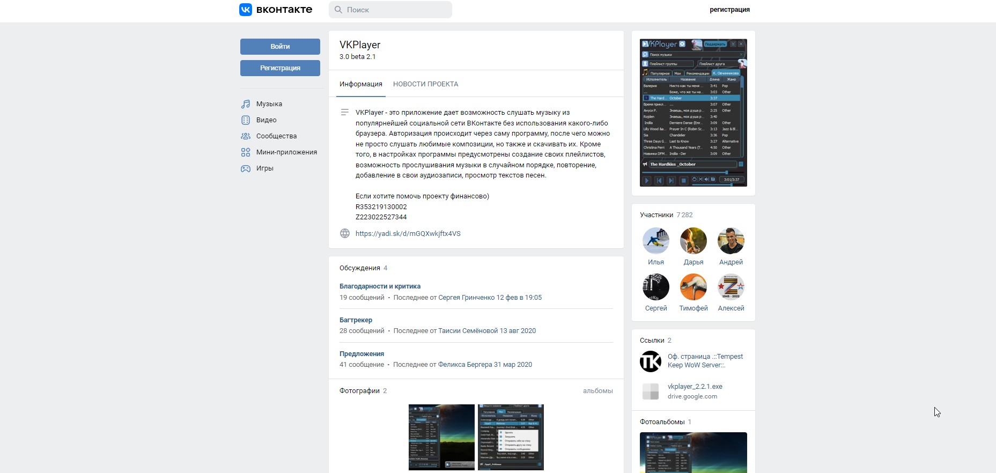
Task: Click the Tempest Keep TK logo icon
Action: click(651, 361)
